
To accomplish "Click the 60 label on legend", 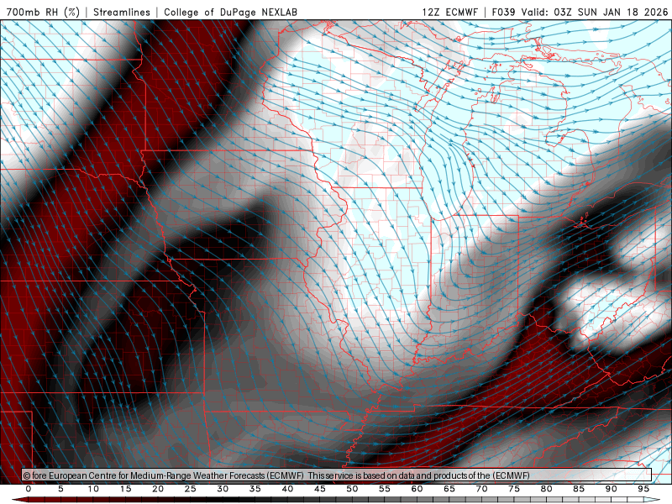I will (x=417, y=489).
